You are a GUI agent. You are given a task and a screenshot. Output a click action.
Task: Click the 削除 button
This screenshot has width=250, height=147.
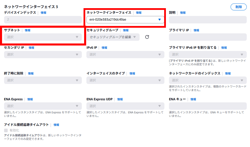[x=238, y=7]
